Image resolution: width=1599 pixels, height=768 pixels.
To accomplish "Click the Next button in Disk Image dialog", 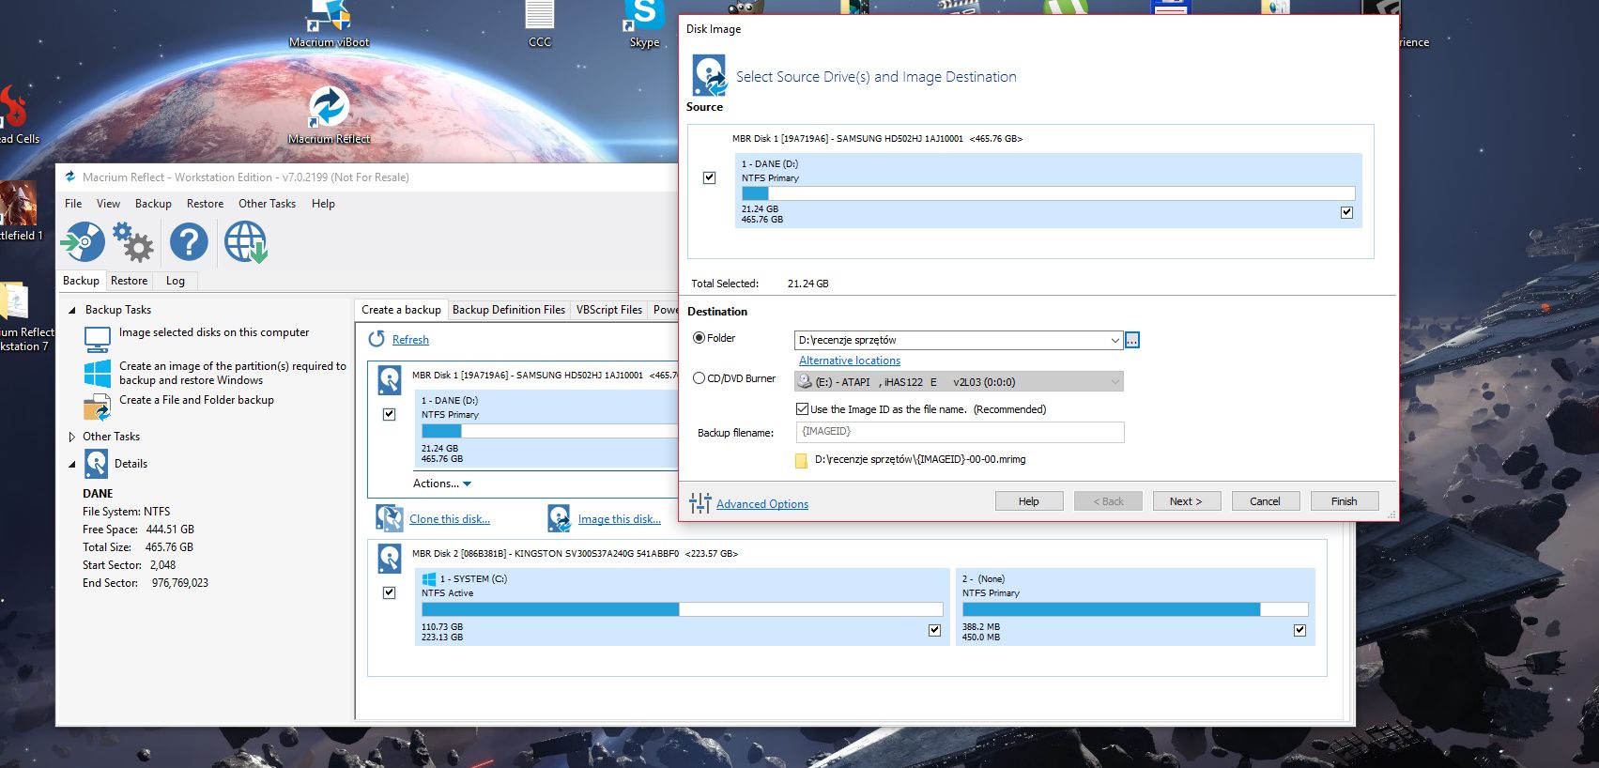I will click(1186, 501).
